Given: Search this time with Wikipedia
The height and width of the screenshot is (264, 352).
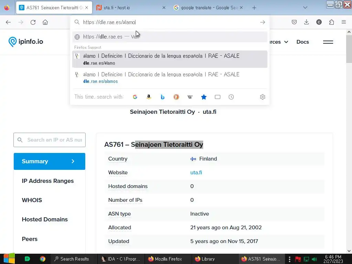Looking at the screenshot, I should point(190,97).
